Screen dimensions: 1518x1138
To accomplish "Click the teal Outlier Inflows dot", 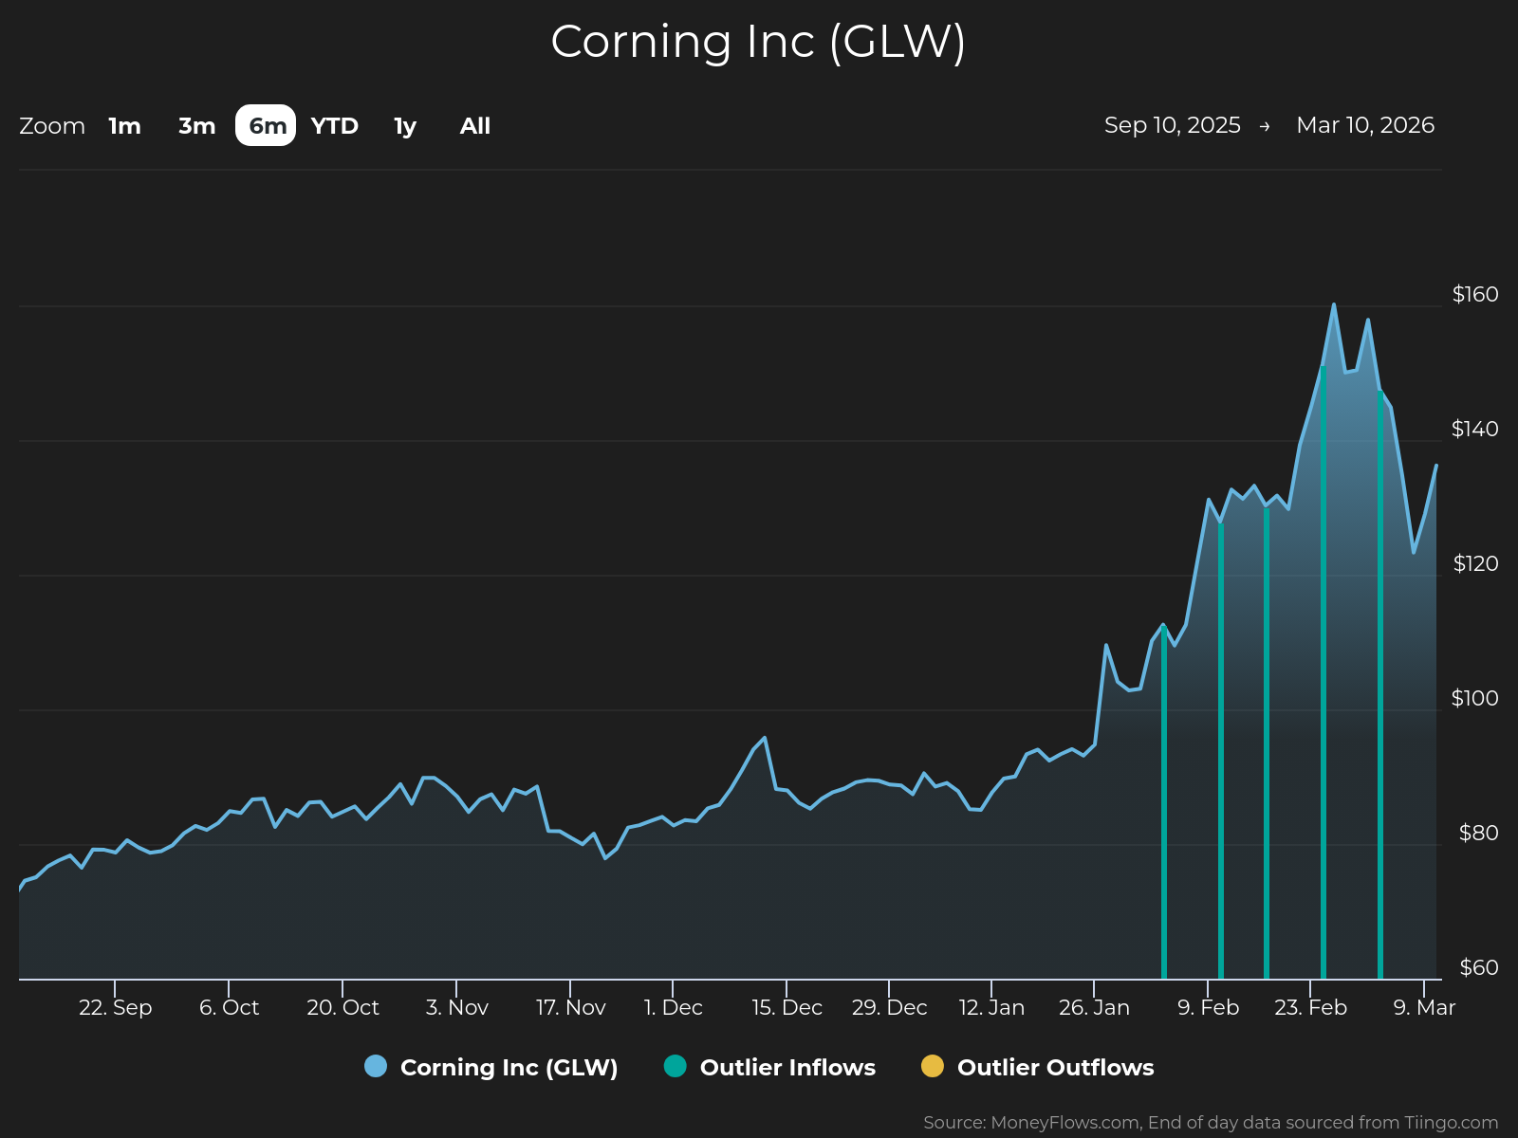I will point(676,1066).
